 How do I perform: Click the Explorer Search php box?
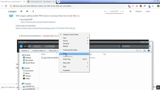[135, 46]
